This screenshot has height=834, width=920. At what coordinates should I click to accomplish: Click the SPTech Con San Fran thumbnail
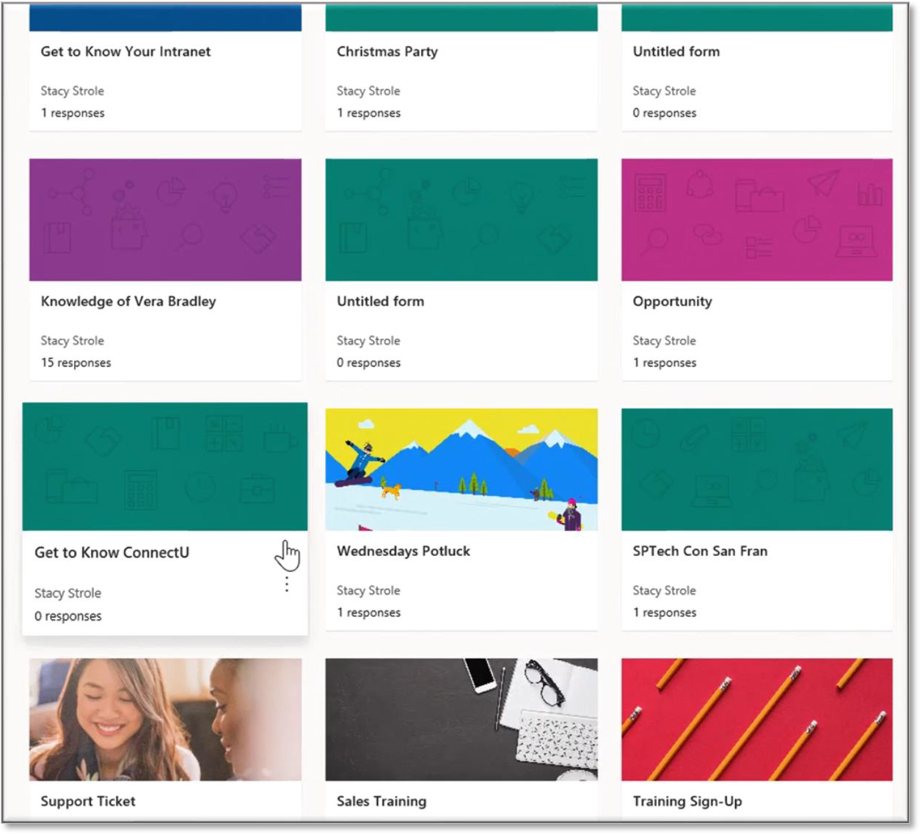757,469
